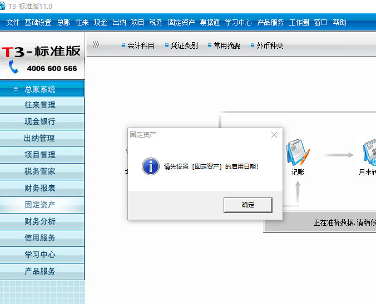376x304 pixels.
Task: Open the 总账 menu
Action: click(63, 22)
